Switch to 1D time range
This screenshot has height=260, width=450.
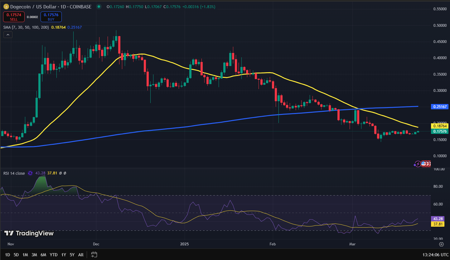(7, 255)
